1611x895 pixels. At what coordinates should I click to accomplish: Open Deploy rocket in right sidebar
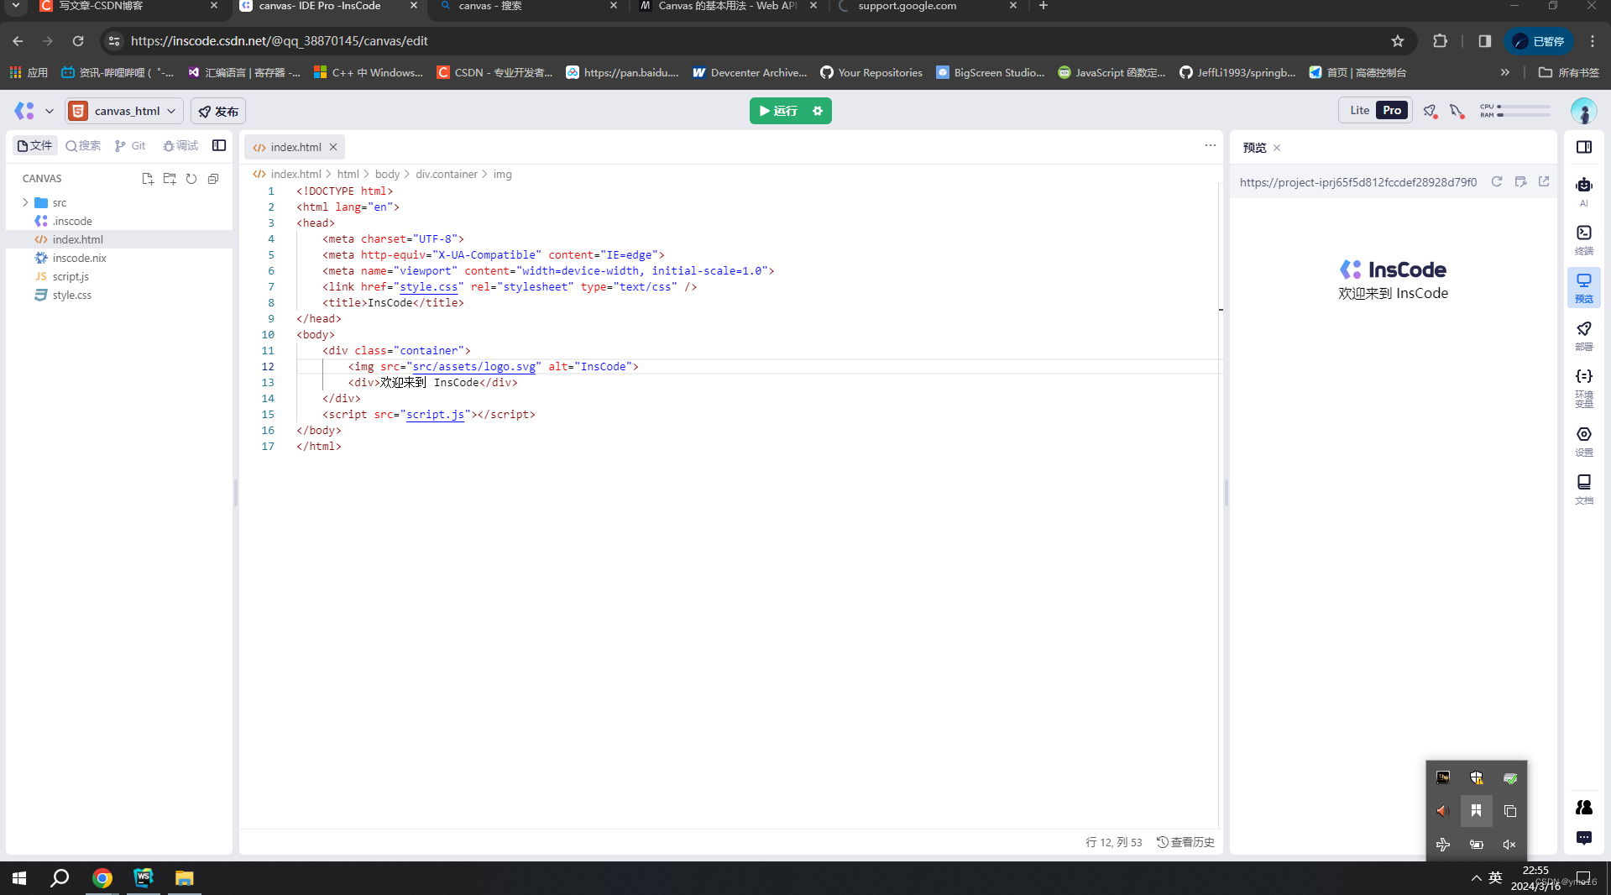[x=1584, y=335]
